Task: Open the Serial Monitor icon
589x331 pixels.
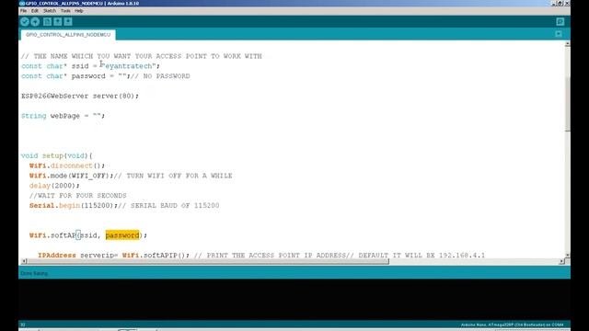Action: tap(560, 22)
